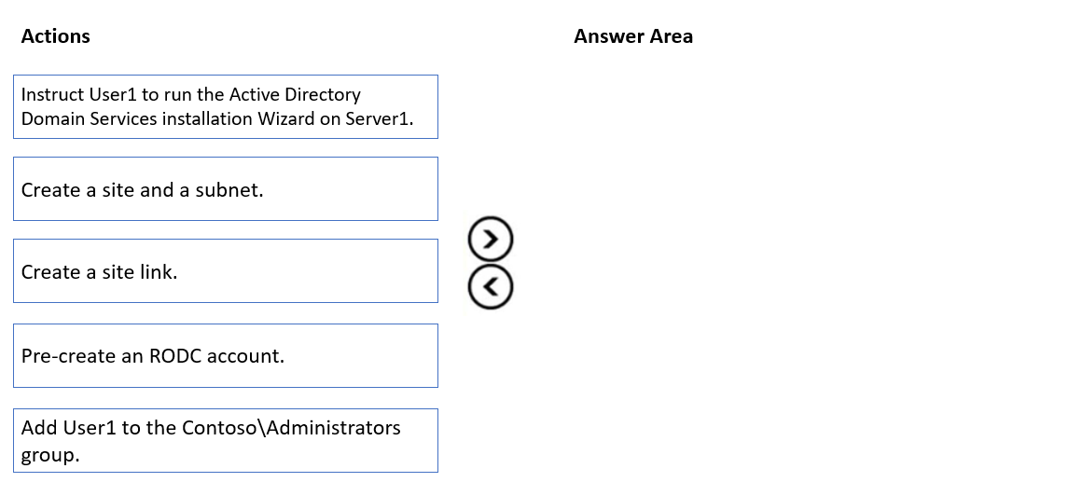
Task: Click the word 'group.' in the last action
Action: pyautogui.click(x=50, y=456)
